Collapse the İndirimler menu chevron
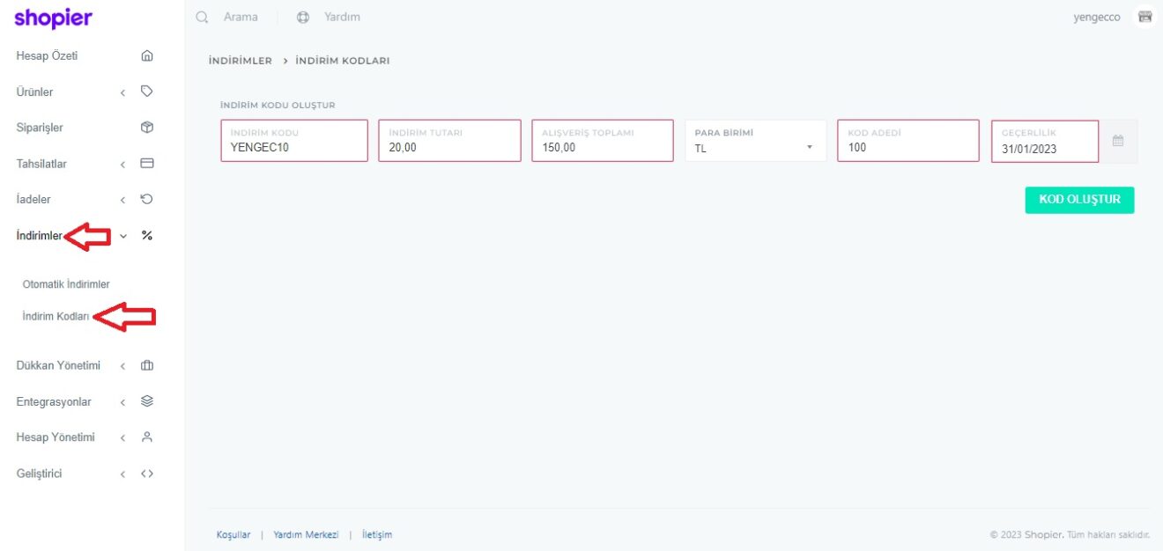1163x551 pixels. pos(123,236)
